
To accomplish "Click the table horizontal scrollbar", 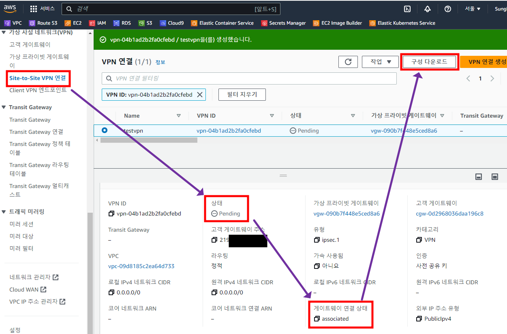I will [x=149, y=140].
